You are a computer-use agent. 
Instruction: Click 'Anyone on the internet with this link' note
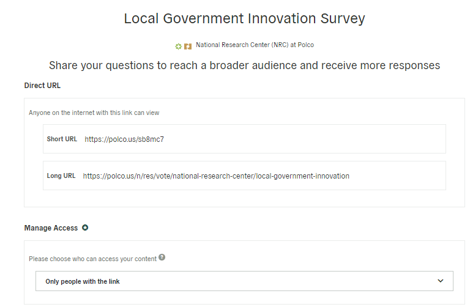(94, 113)
